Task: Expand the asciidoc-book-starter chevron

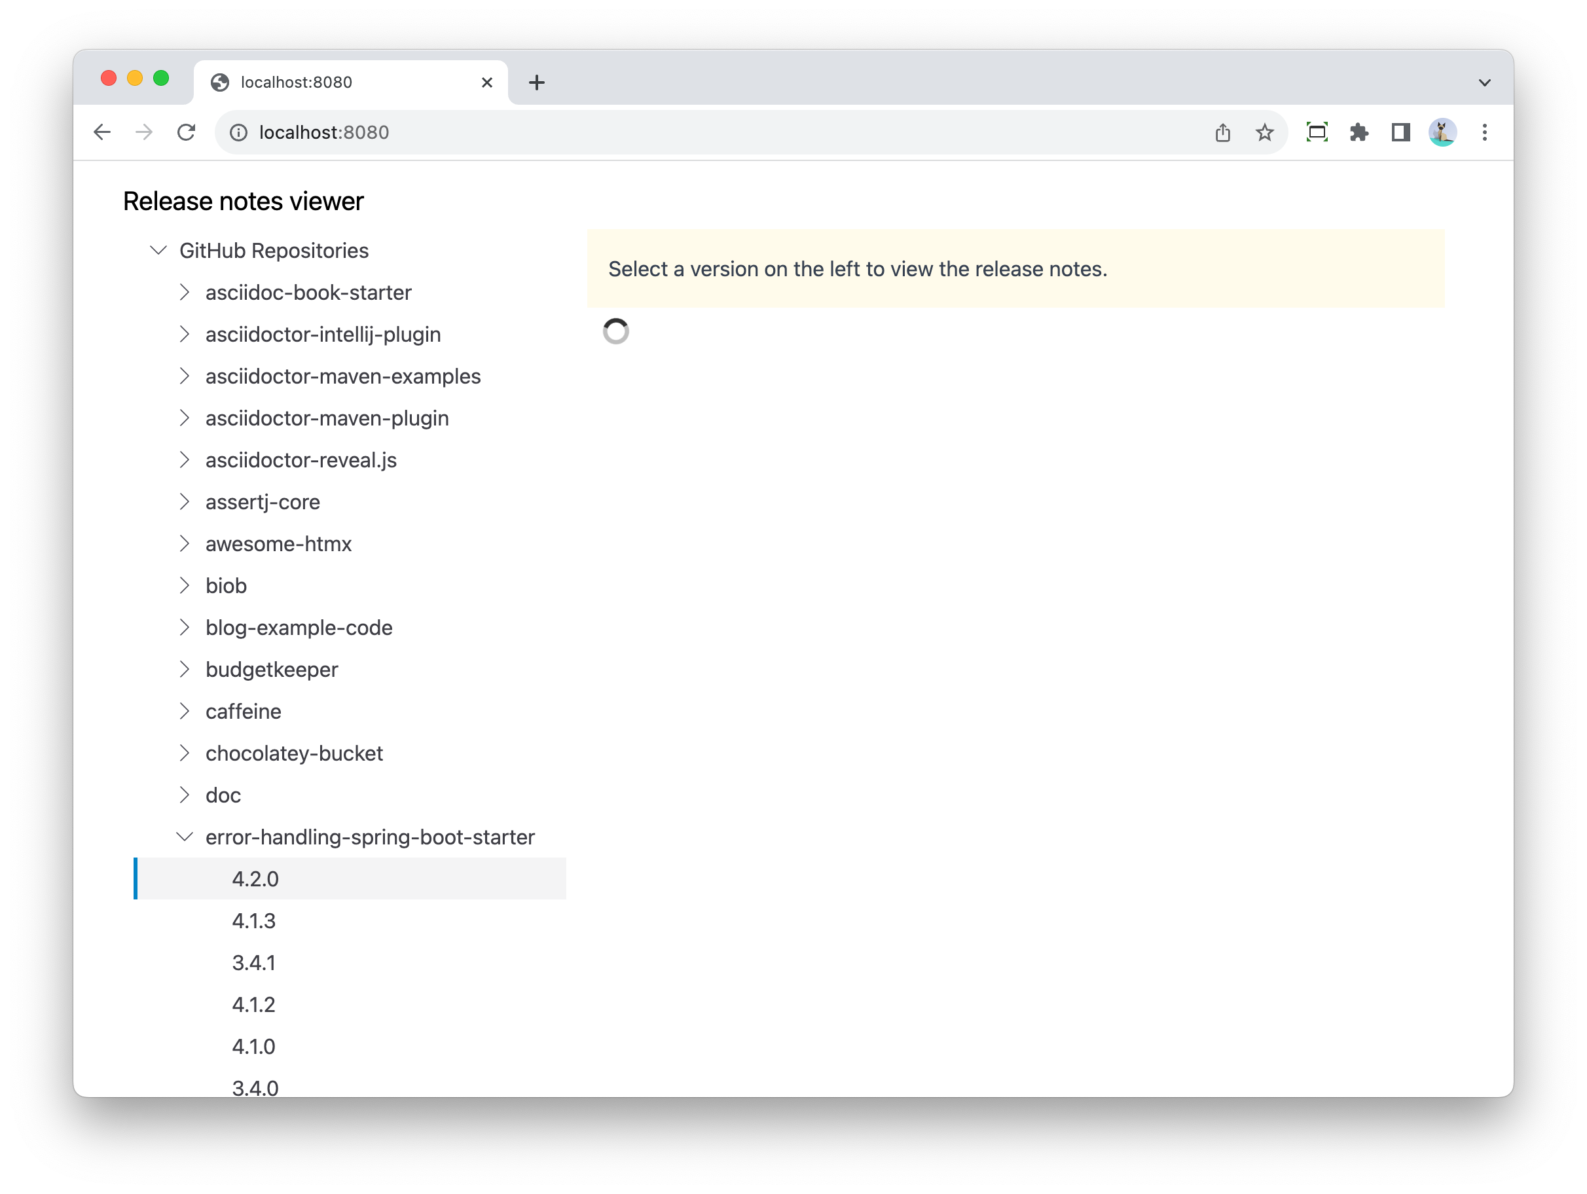Action: [x=185, y=292]
